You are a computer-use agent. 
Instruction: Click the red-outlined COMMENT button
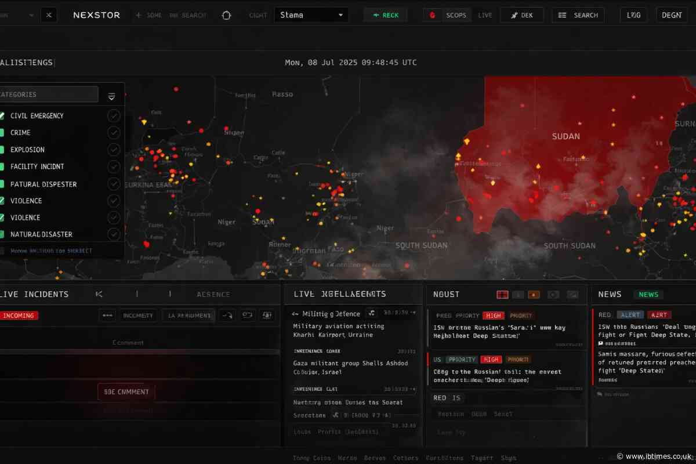click(x=126, y=391)
